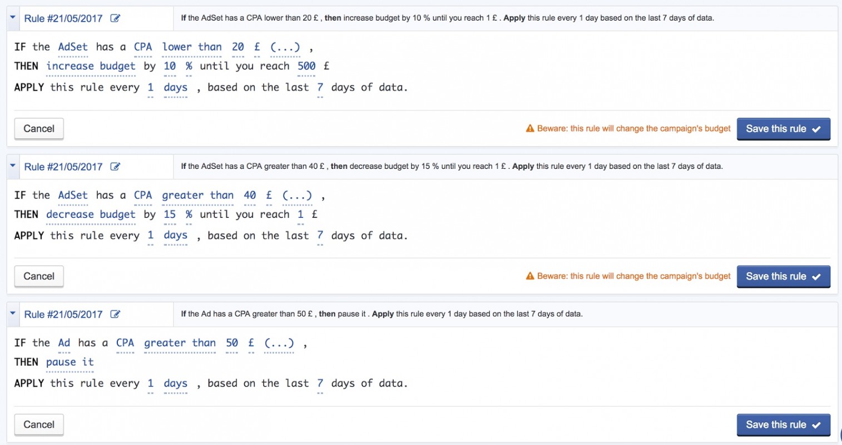Save the pause ad rule
This screenshot has height=445, width=842.
coord(783,425)
